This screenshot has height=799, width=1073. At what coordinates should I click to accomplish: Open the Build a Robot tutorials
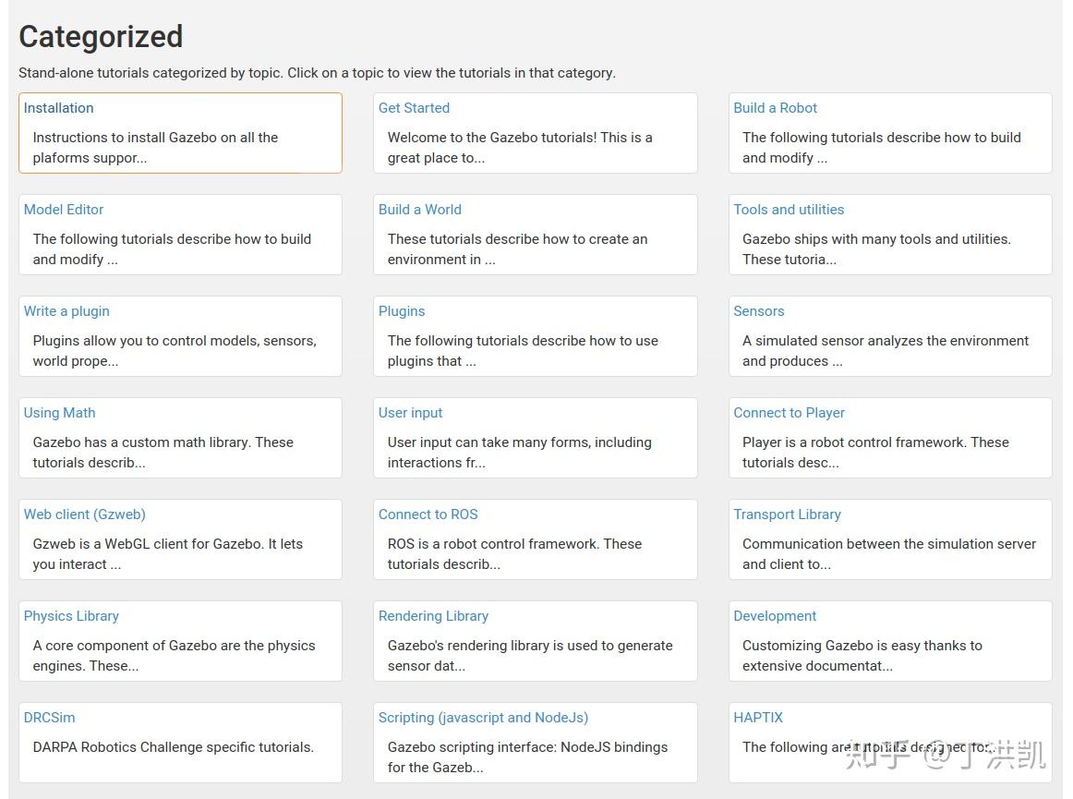click(x=775, y=108)
